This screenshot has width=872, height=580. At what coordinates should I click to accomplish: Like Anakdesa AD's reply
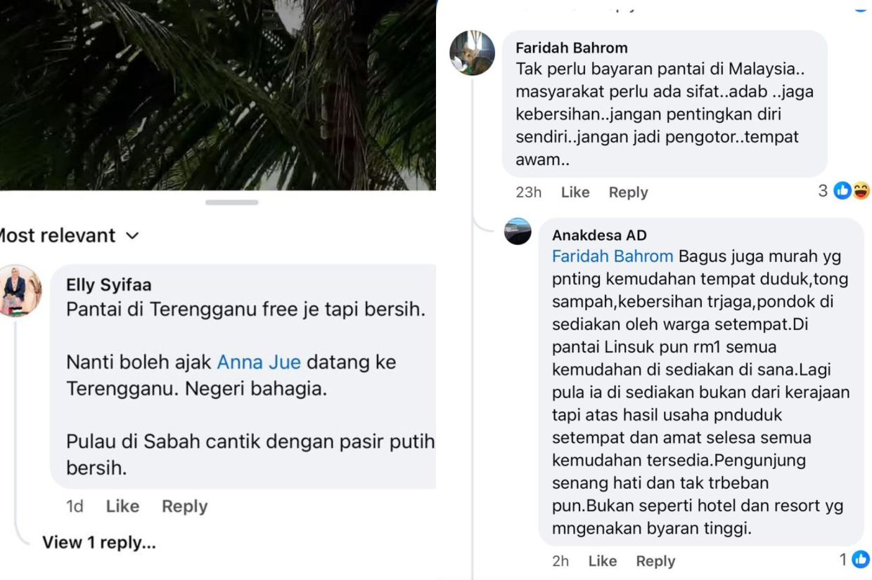[x=602, y=561]
